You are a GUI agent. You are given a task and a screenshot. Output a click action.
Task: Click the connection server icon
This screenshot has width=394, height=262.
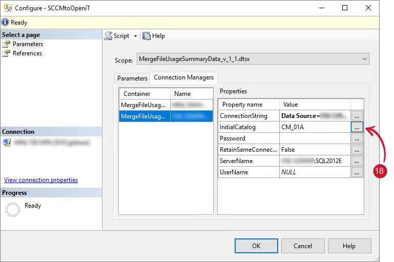pyautogui.click(x=7, y=143)
